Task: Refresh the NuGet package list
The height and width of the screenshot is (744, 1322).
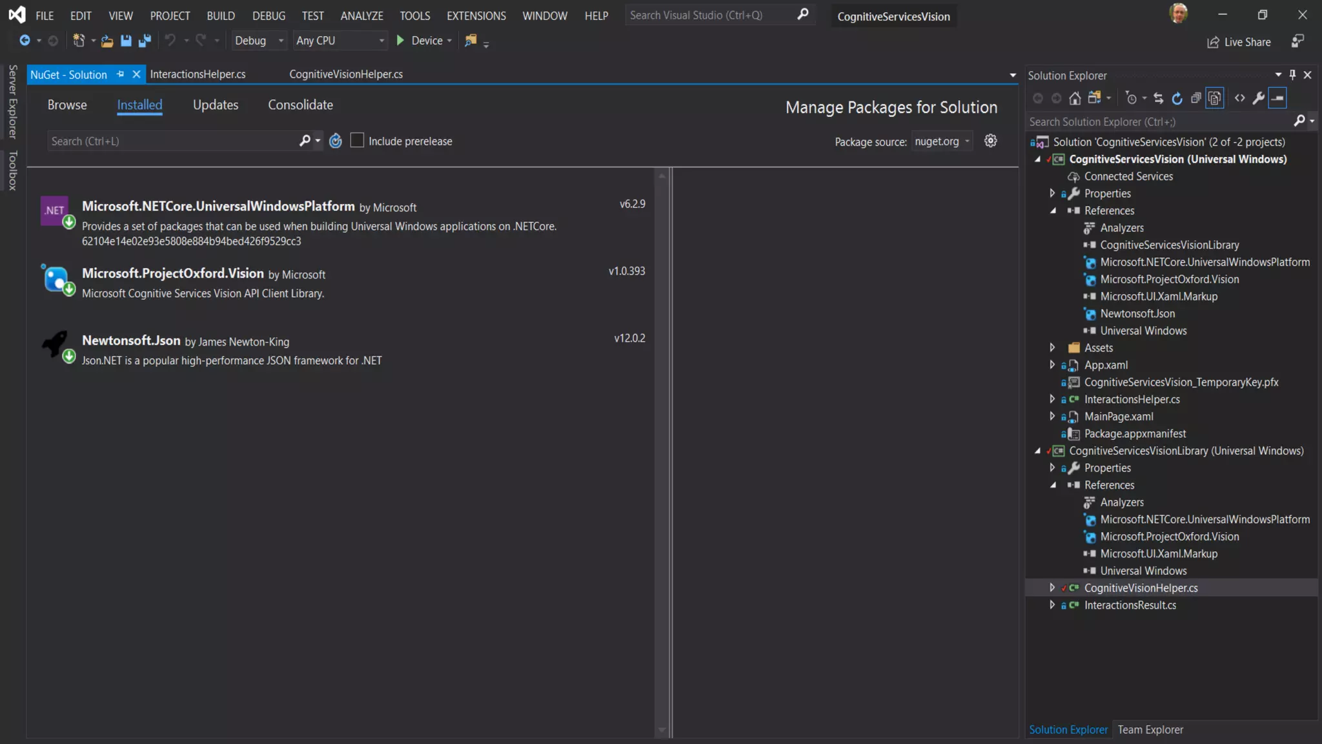Action: point(336,141)
